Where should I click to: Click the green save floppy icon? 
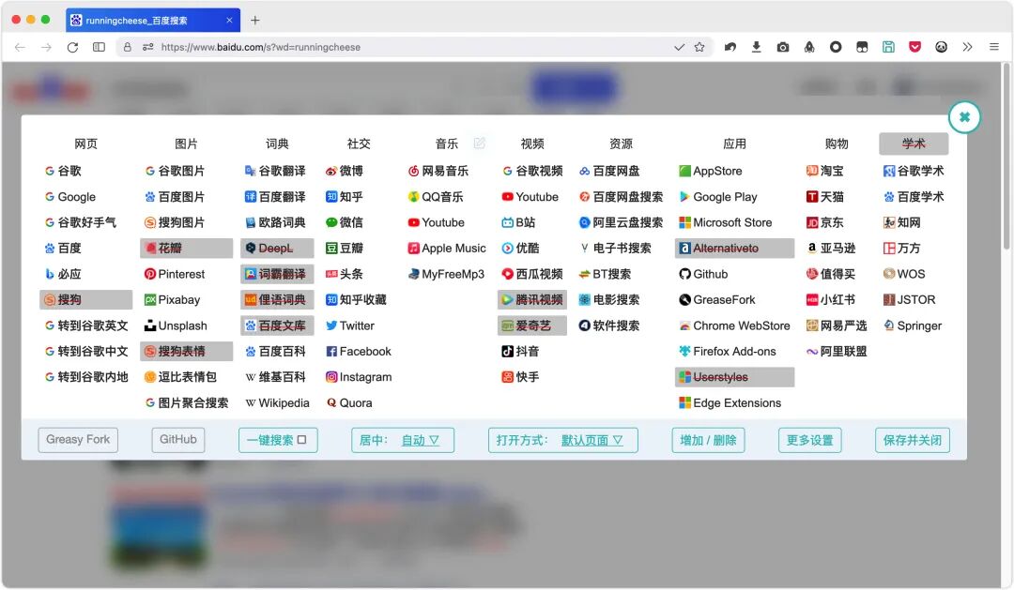click(x=888, y=47)
